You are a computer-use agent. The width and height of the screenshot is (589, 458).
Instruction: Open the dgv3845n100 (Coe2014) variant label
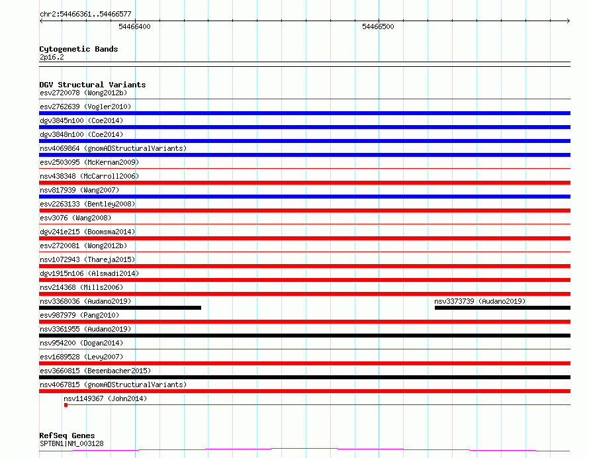coord(81,120)
